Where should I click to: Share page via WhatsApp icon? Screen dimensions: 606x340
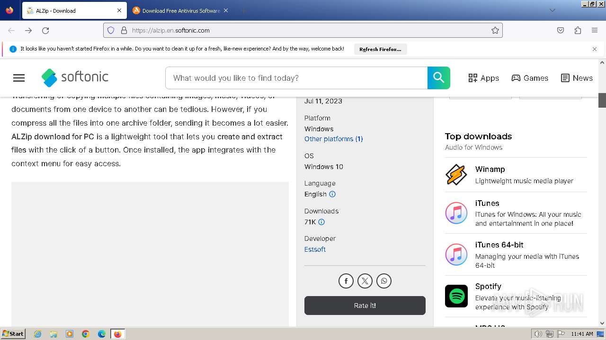point(384,281)
